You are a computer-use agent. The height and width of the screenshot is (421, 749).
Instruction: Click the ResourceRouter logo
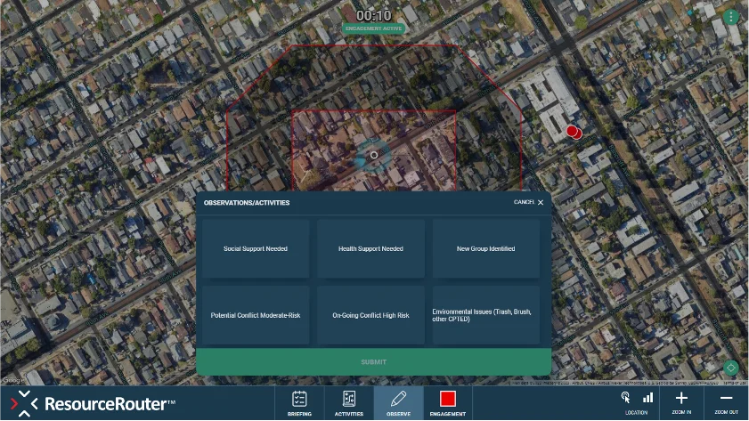pyautogui.click(x=88, y=403)
